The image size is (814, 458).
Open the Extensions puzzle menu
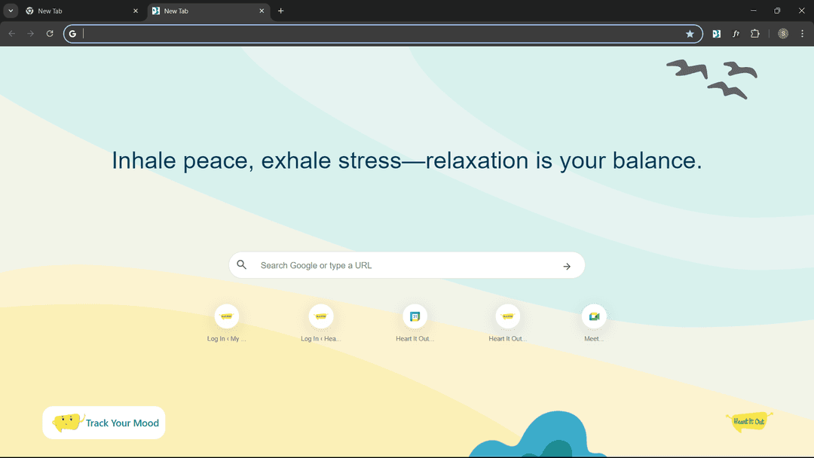pyautogui.click(x=755, y=34)
